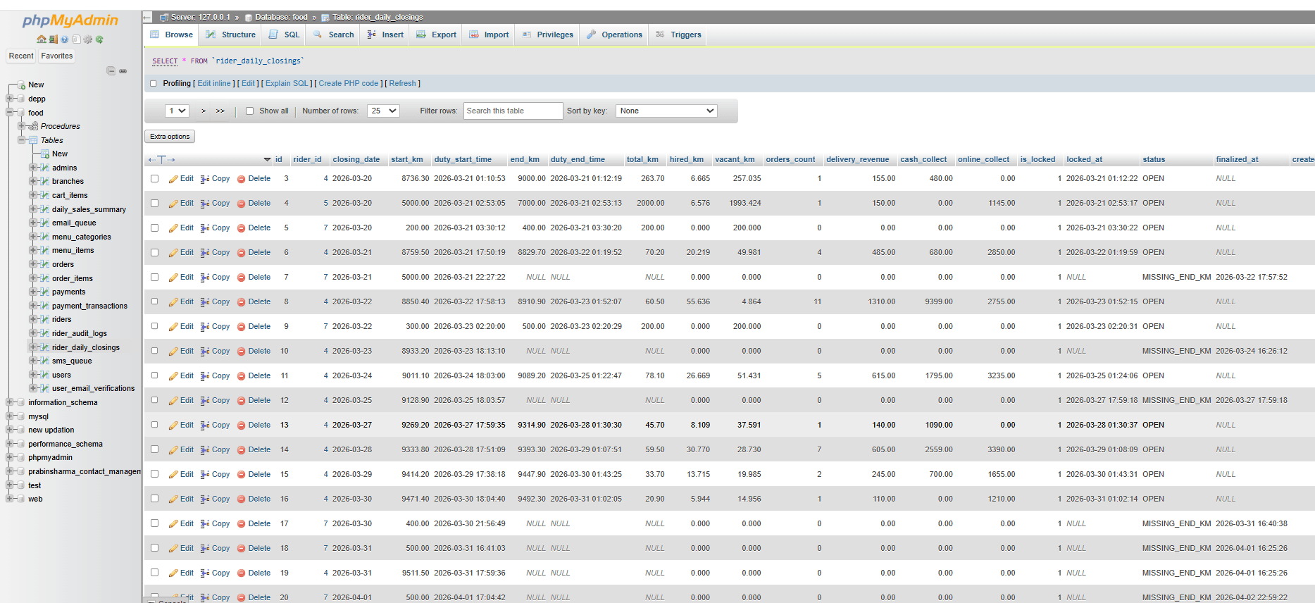1315x603 pixels.
Task: Open the Triggers tab
Action: click(x=678, y=35)
